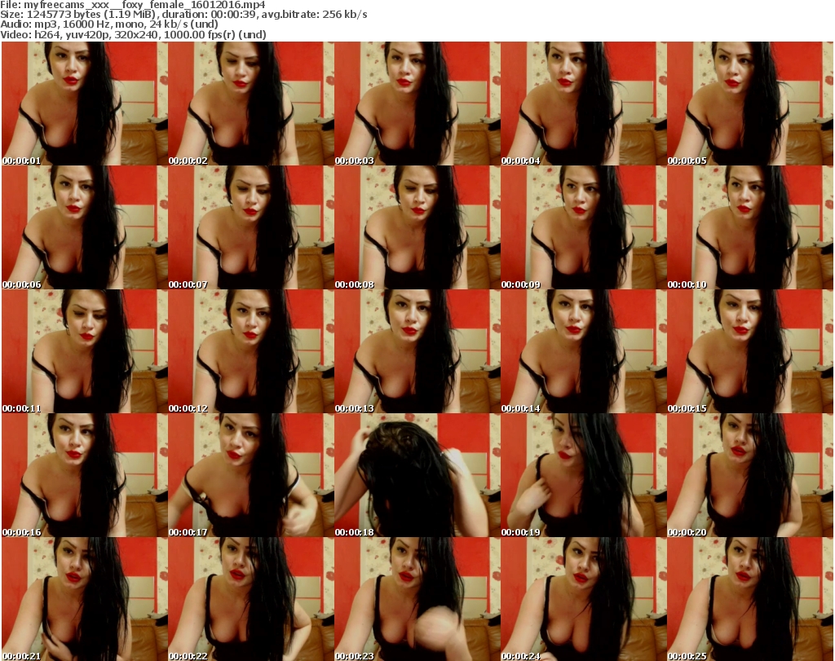
Task: Open the frame stamped 00:00:10
Action: point(750,227)
